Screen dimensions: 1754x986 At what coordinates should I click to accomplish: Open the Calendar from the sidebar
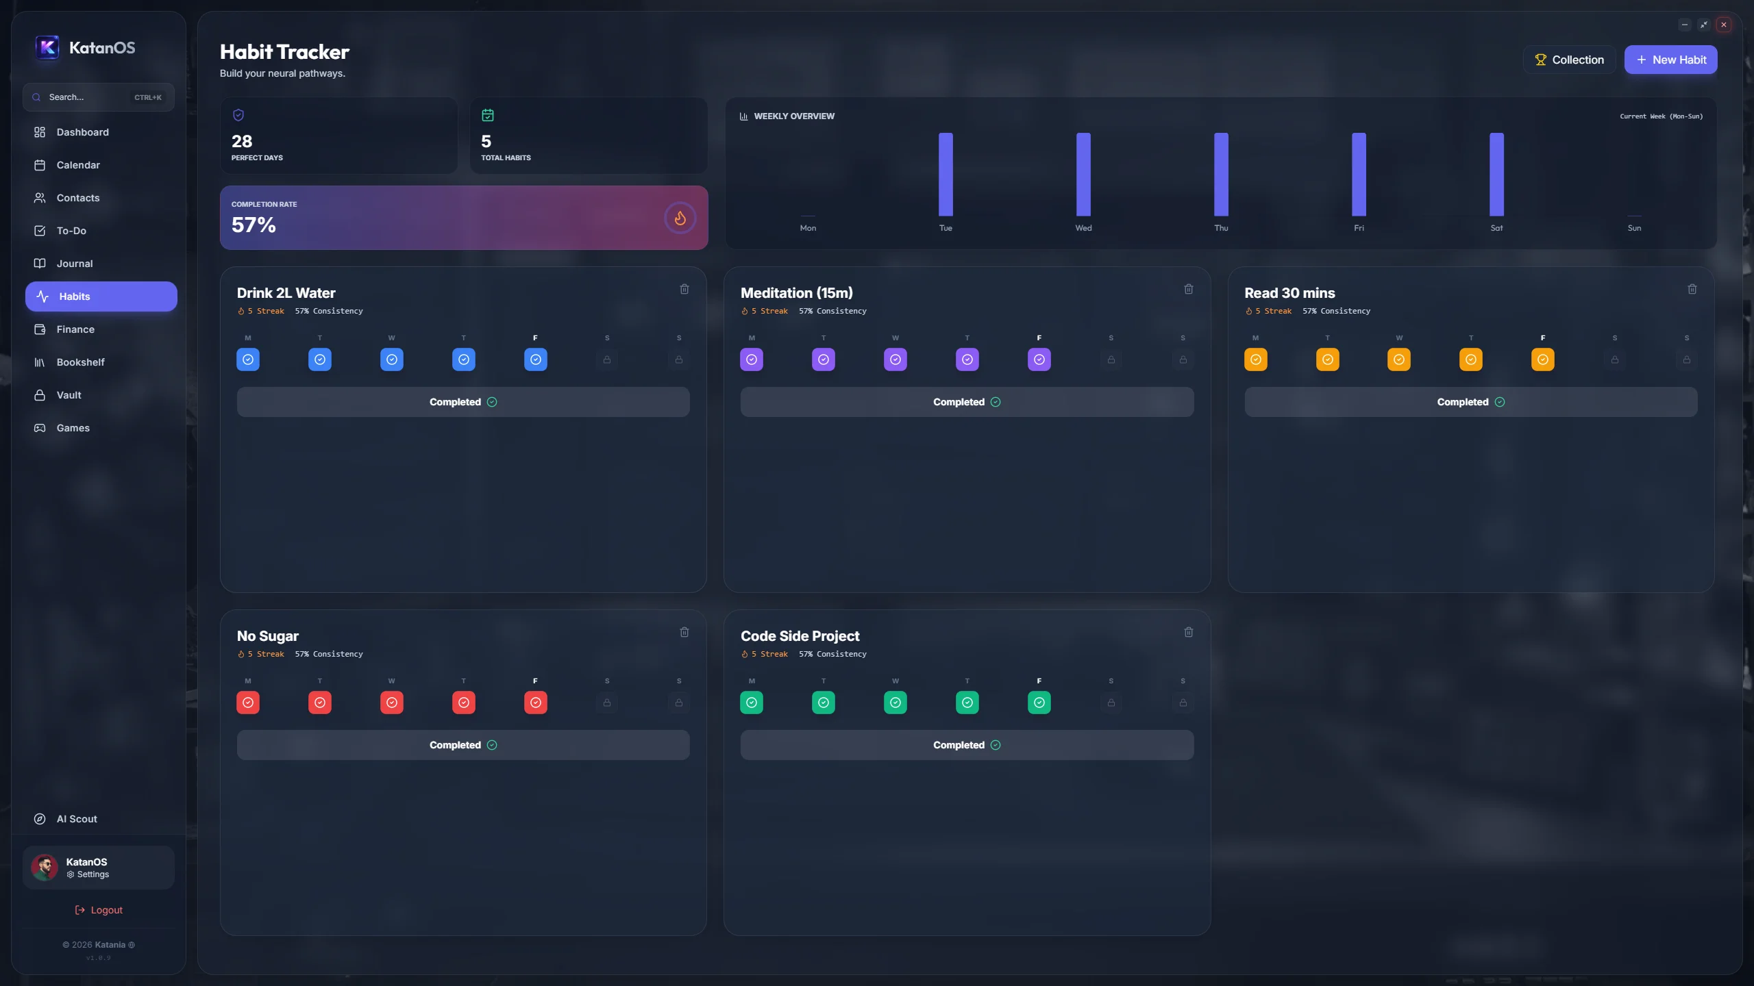tap(78, 164)
